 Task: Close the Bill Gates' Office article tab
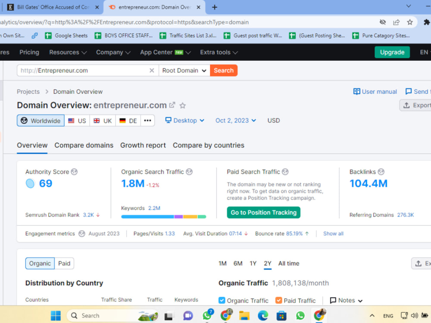tap(97, 7)
